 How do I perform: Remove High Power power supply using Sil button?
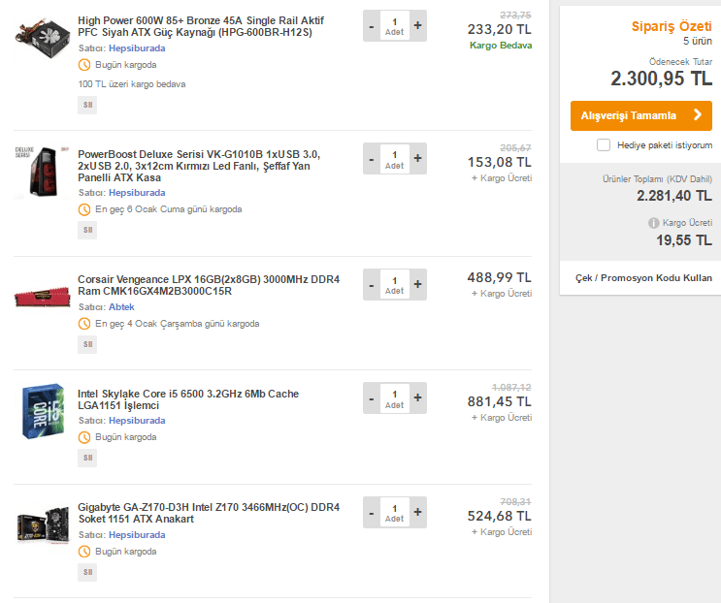click(x=87, y=106)
